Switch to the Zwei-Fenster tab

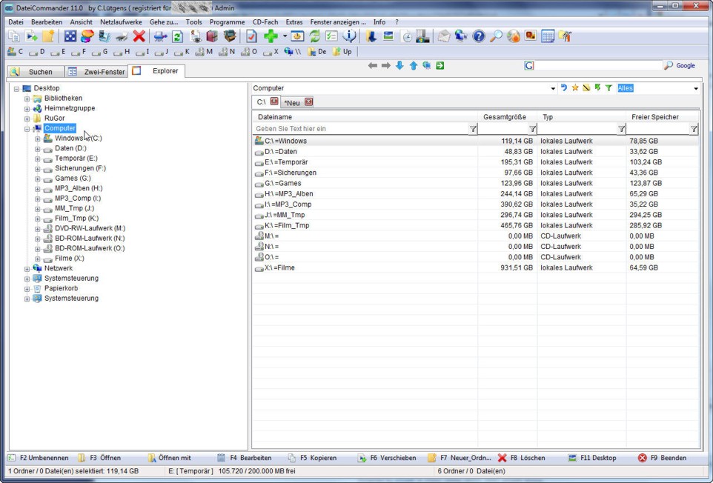point(96,72)
